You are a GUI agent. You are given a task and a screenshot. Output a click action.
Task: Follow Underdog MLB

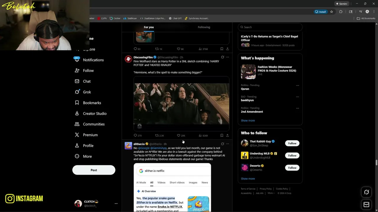pos(292,155)
